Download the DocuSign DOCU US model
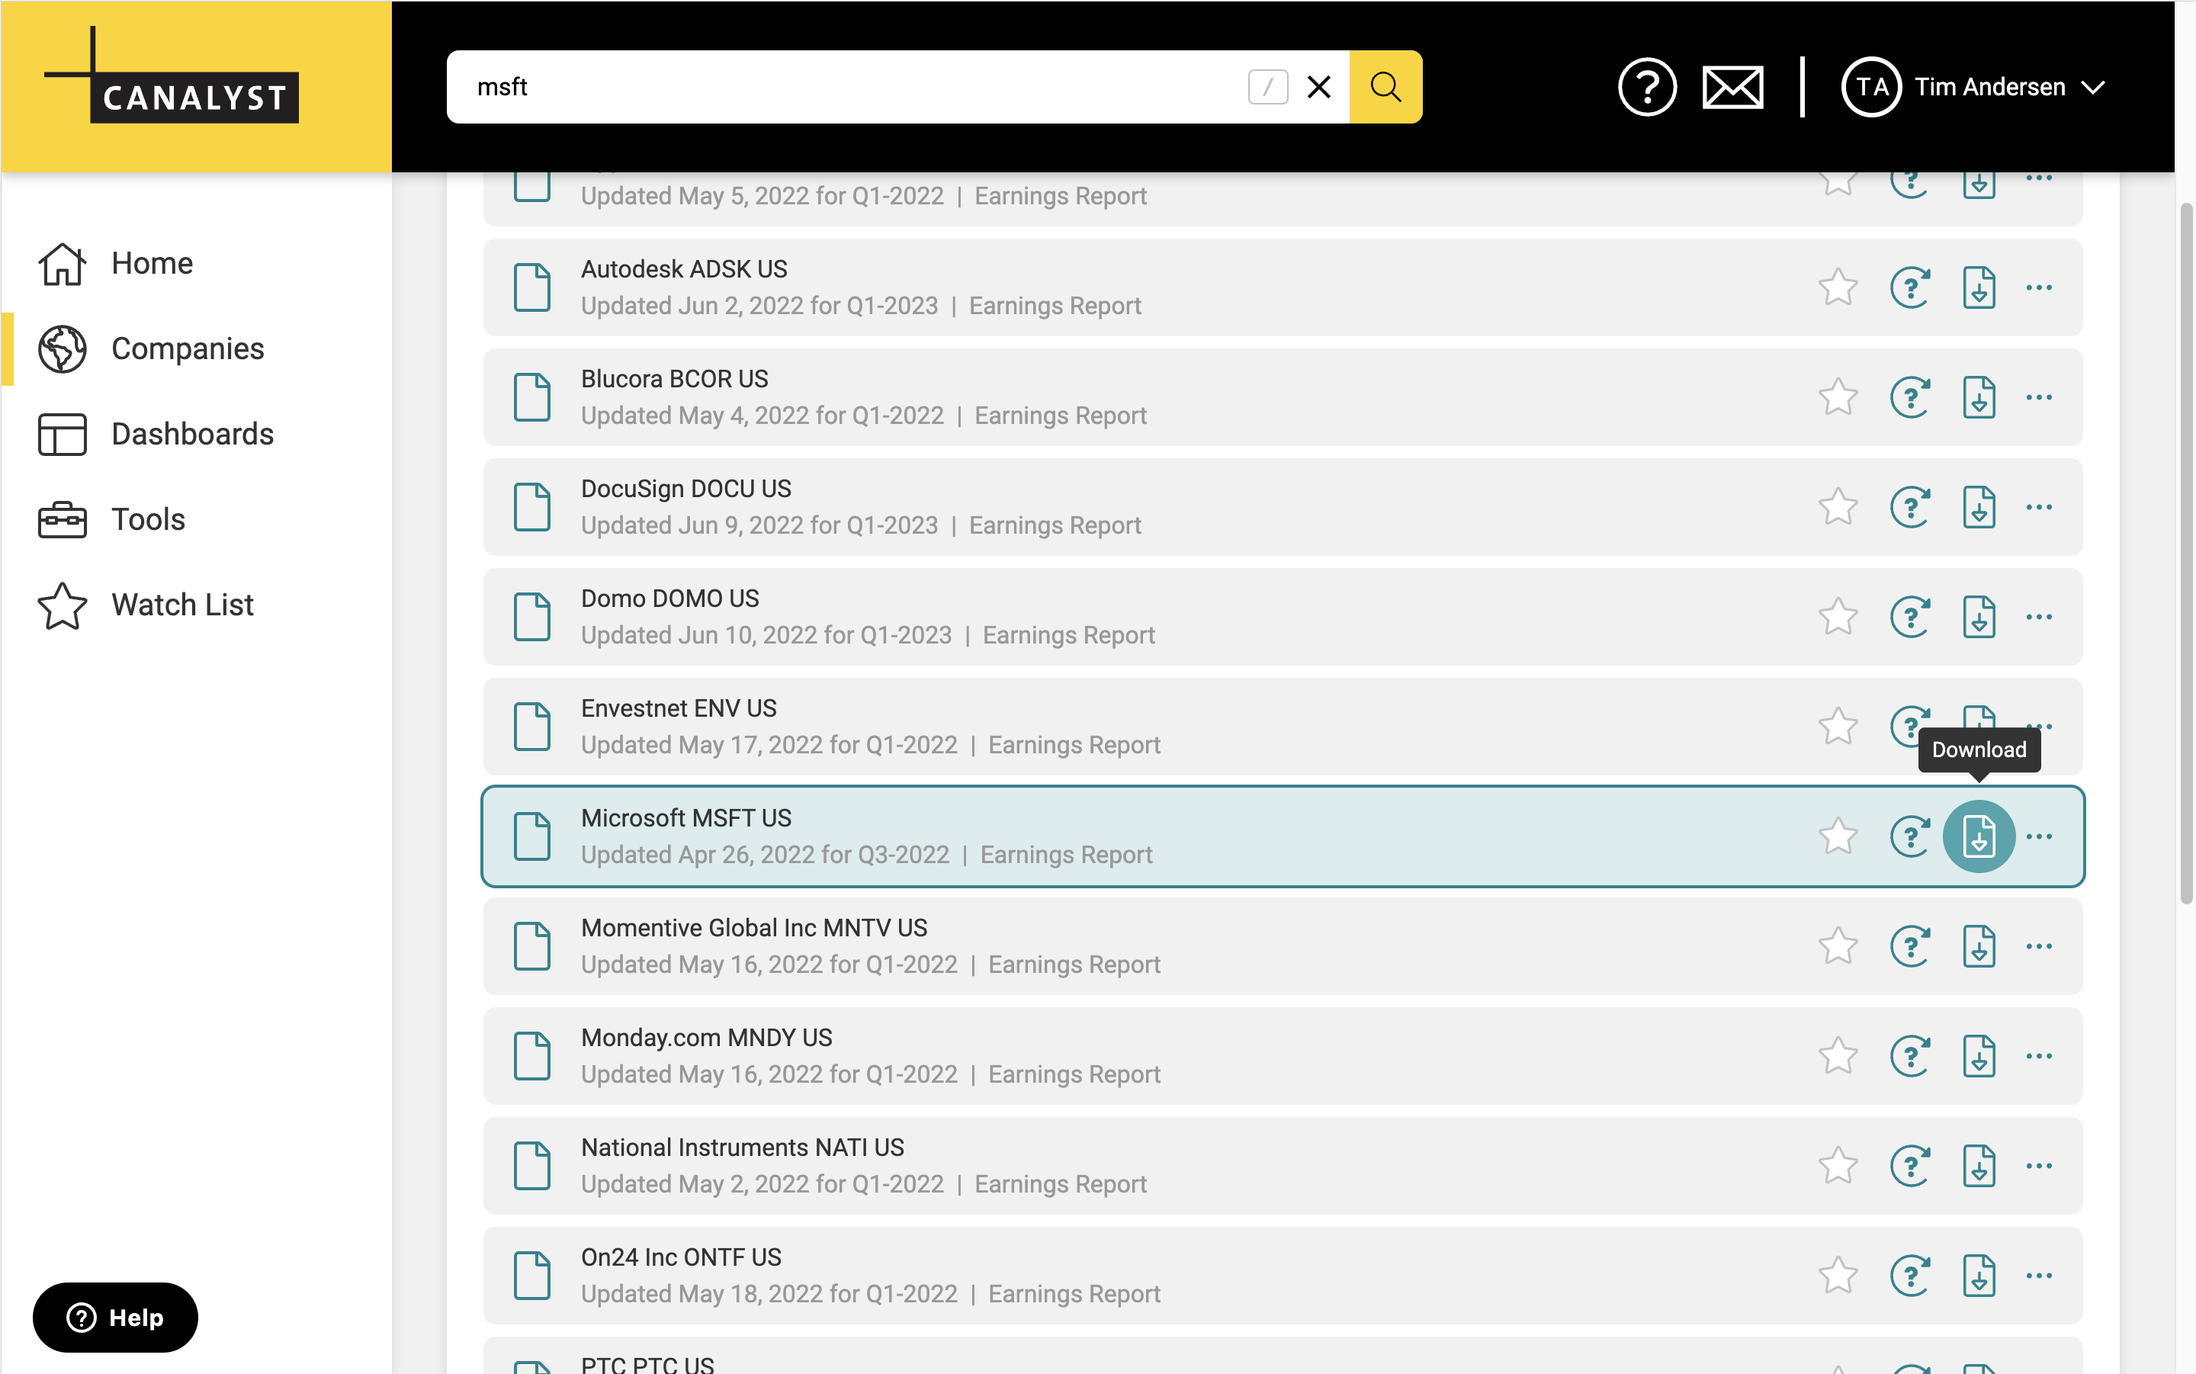 pos(1978,507)
